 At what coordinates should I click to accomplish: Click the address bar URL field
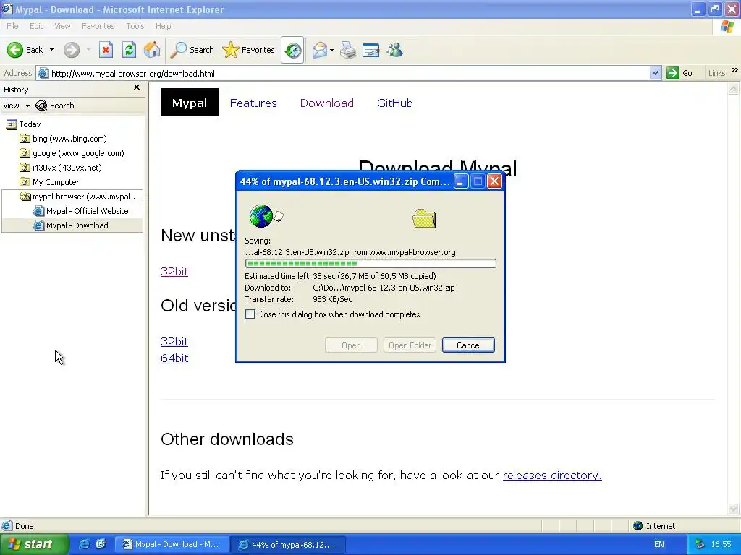350,73
